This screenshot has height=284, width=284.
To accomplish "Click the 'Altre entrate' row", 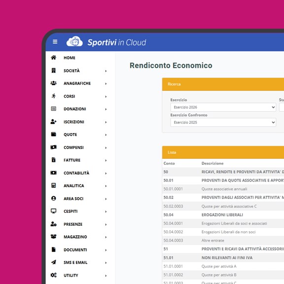I will [x=223, y=241].
